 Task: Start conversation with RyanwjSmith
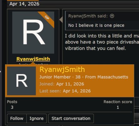click(x=71, y=118)
